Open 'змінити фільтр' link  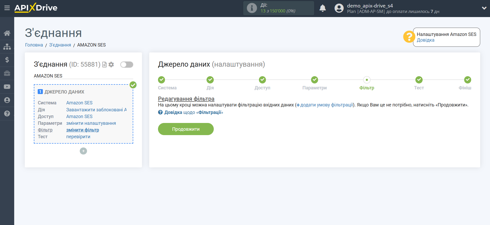click(83, 130)
